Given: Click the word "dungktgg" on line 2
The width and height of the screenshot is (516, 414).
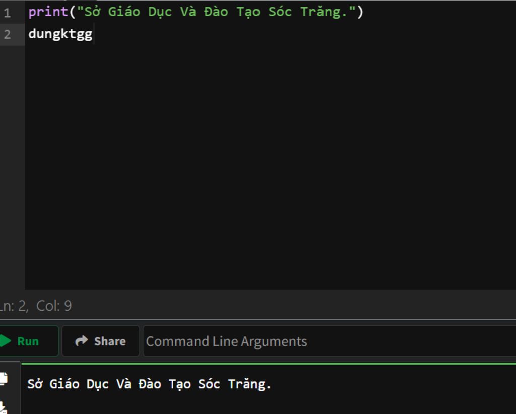Looking at the screenshot, I should tap(60, 34).
